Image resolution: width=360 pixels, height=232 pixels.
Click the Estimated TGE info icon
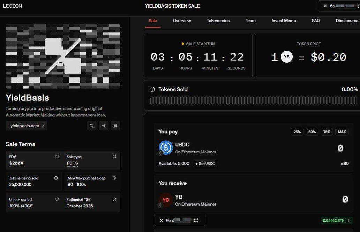pos(114,200)
